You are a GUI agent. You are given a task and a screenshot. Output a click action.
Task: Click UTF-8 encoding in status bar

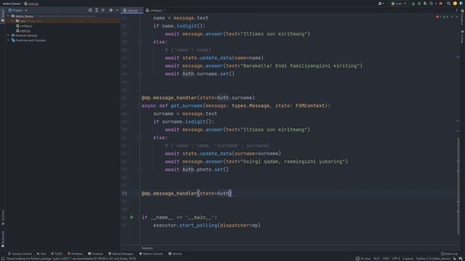point(396,259)
